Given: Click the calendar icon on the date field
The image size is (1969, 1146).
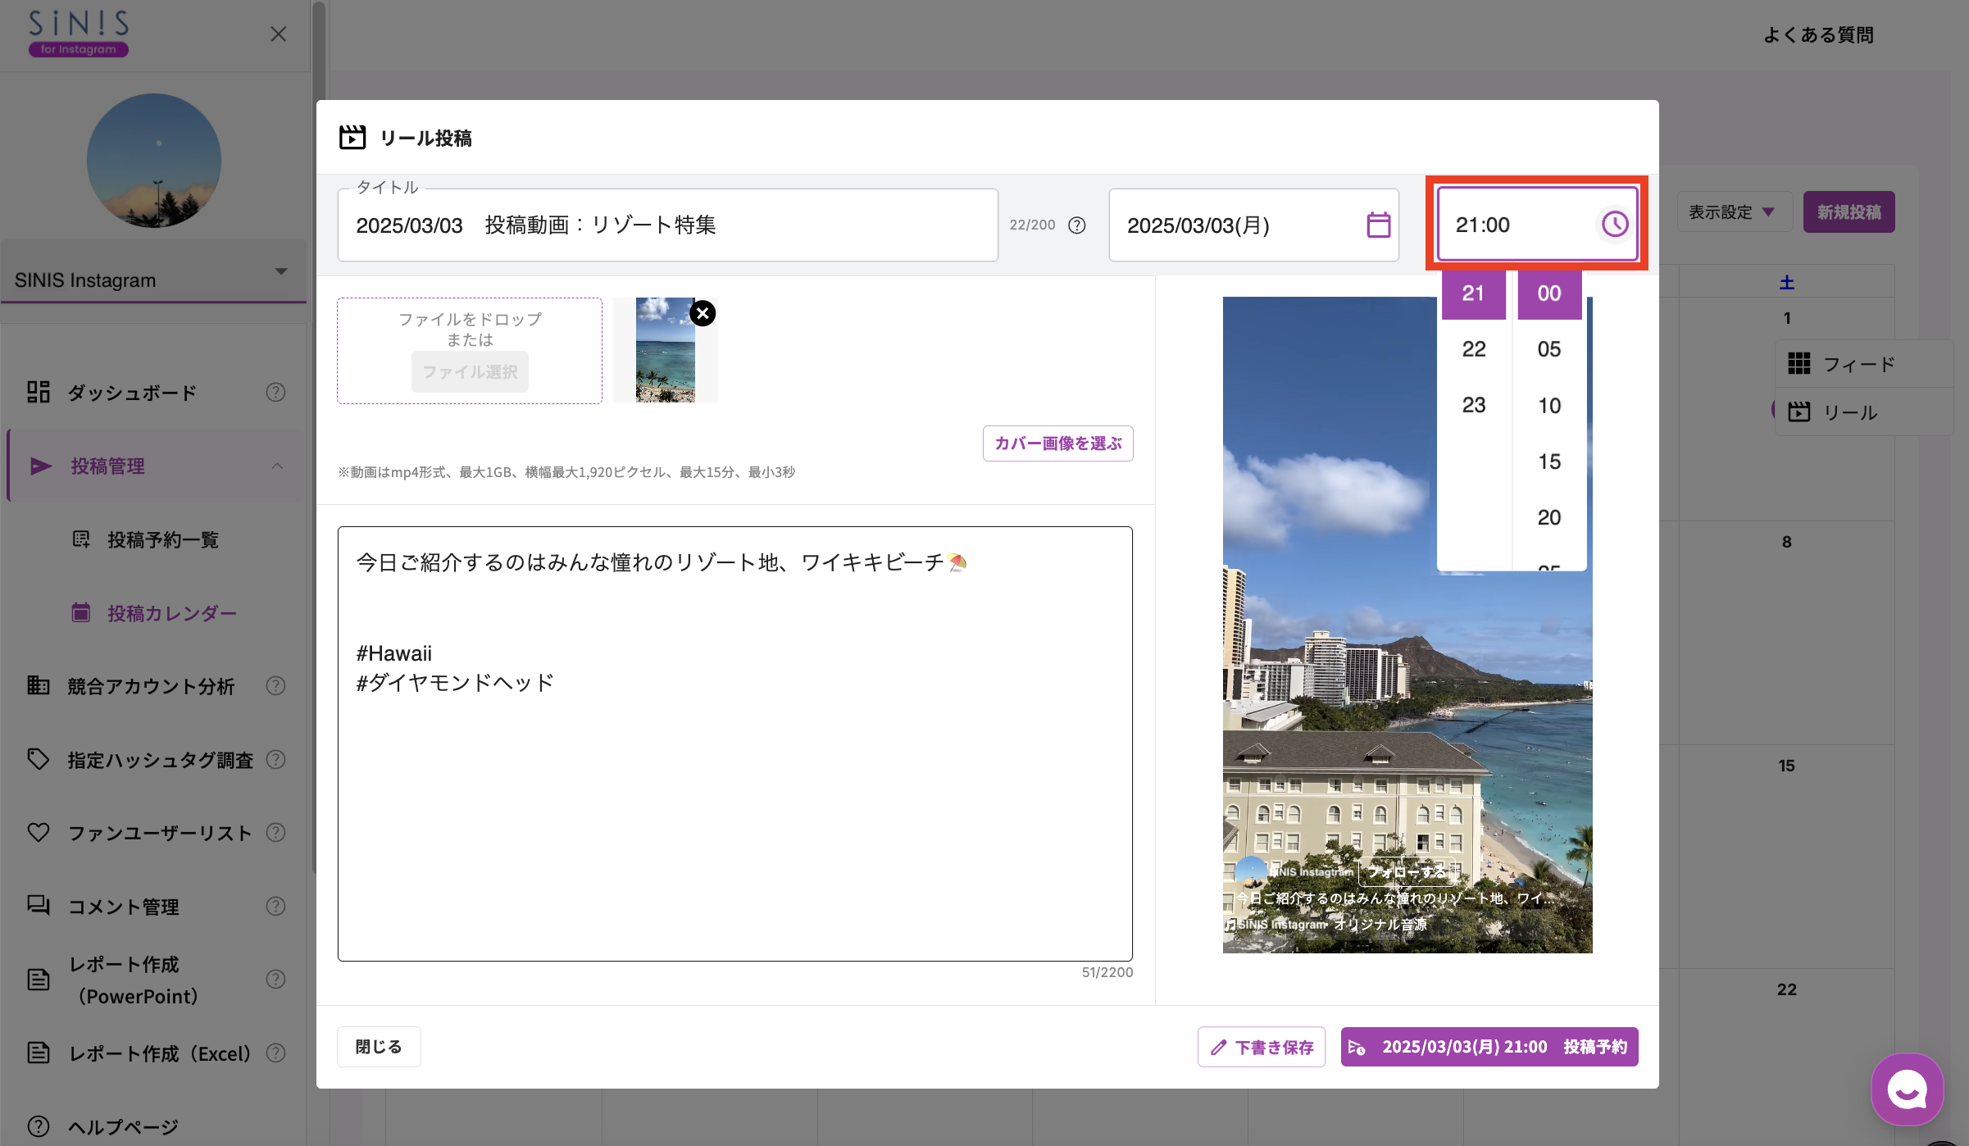Looking at the screenshot, I should [1377, 225].
